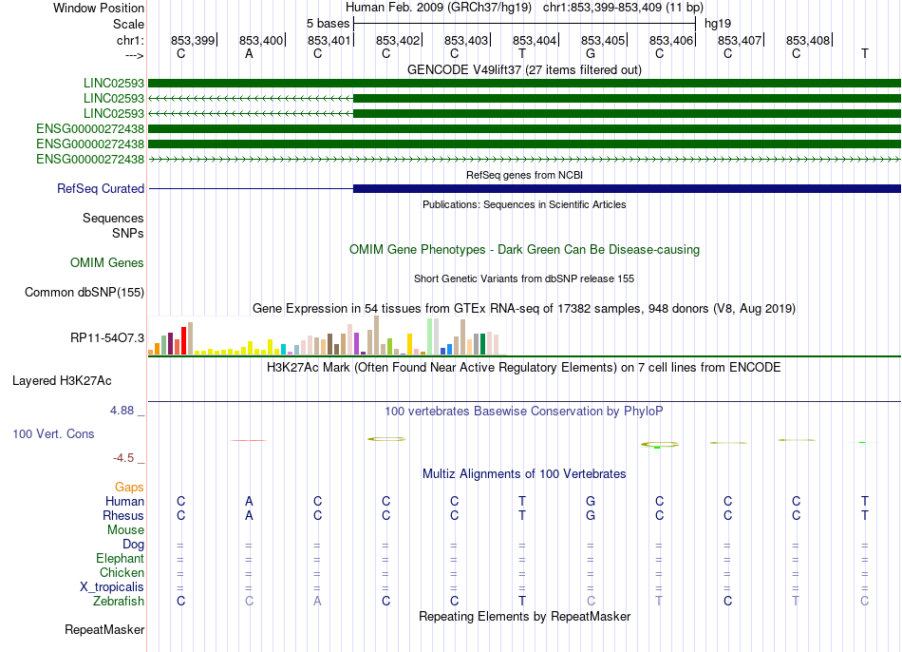
Task: Click the A base in the Zebrafish row
Action: point(317,601)
